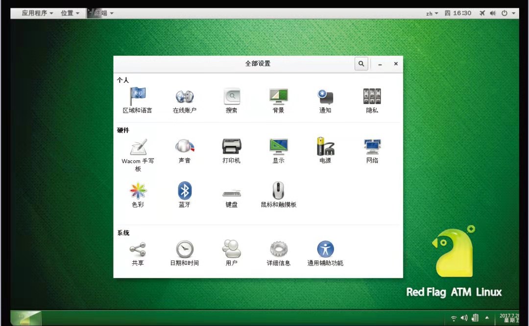529x326 pixels.
Task: Open the 网络 network settings
Action: point(372,151)
